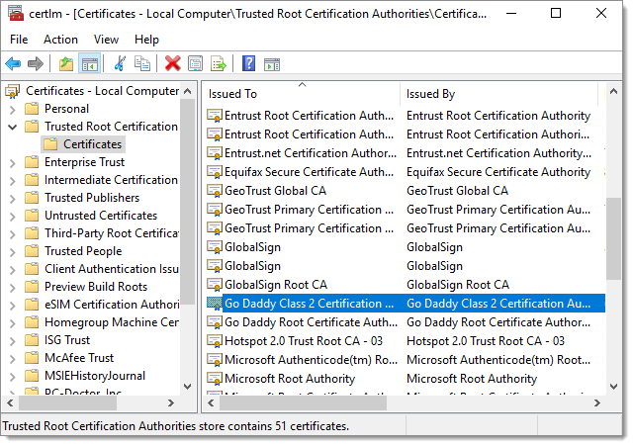Click the Export List toolbar icon
633x446 pixels.
pyautogui.click(x=219, y=63)
